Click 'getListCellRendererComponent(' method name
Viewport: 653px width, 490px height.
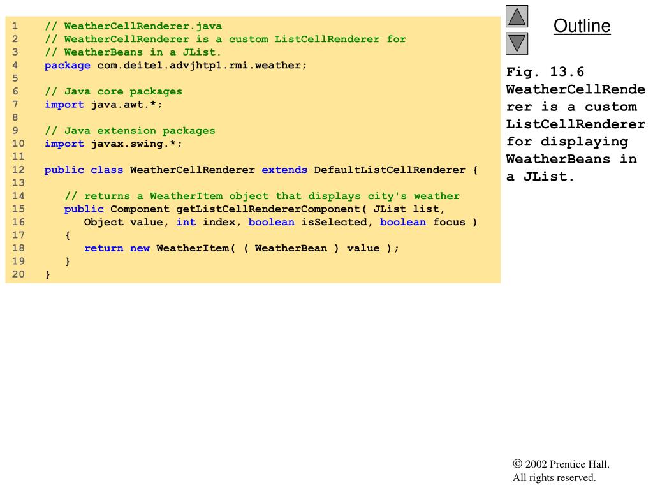coord(271,209)
